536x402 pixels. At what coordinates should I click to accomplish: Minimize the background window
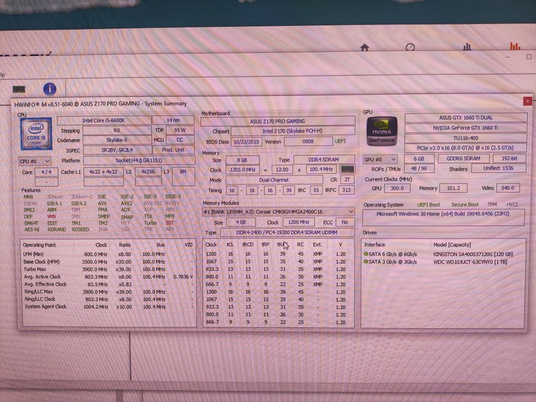click(x=508, y=57)
